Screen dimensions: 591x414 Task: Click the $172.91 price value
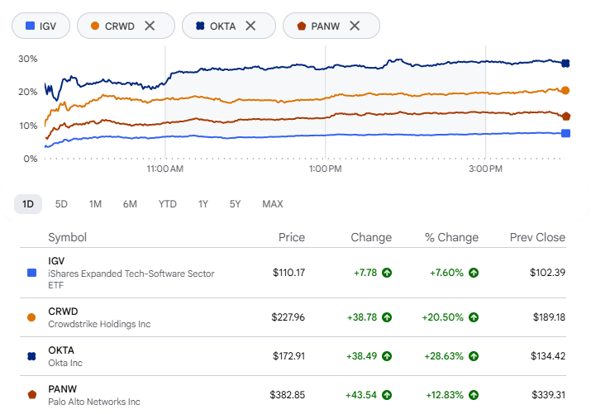(288, 356)
